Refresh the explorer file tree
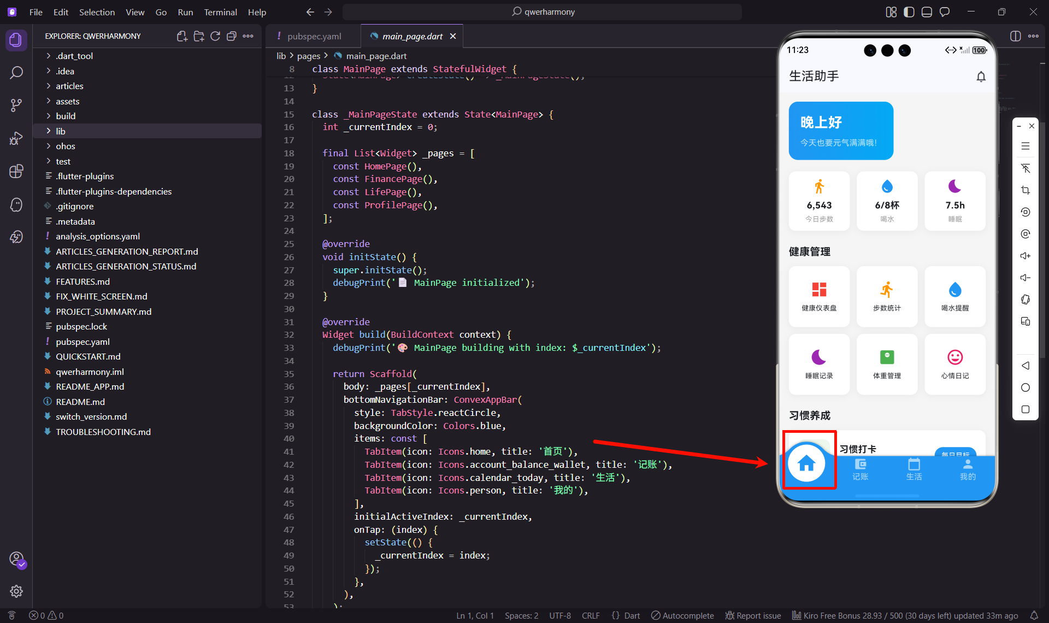The height and width of the screenshot is (623, 1049). [x=215, y=36]
